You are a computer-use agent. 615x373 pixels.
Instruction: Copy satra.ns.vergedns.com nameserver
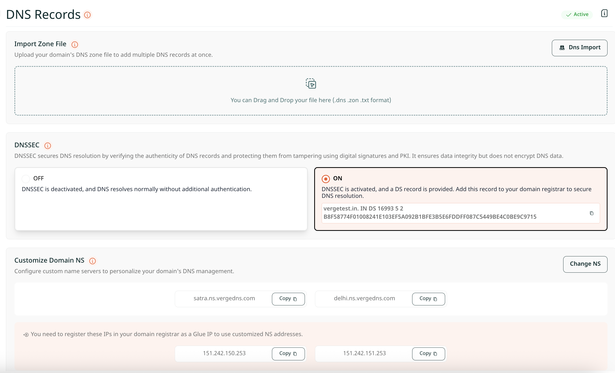click(288, 299)
